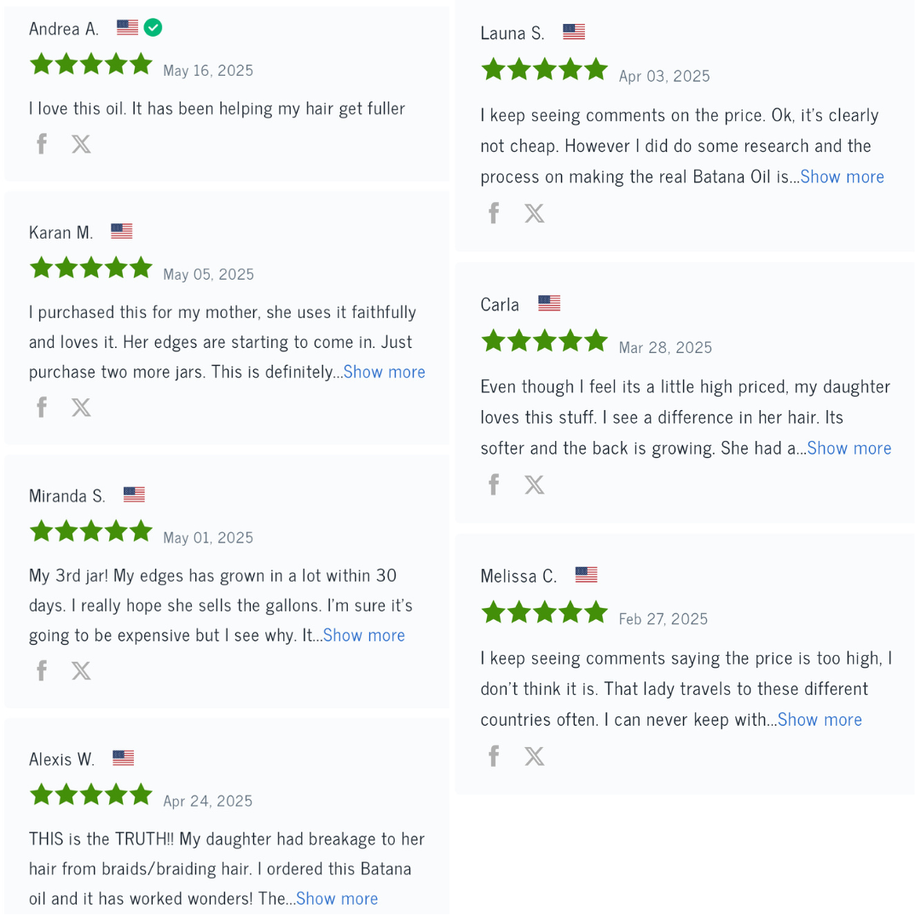This screenshot has height=921, width=921.
Task: Expand Carla's full review
Action: pyautogui.click(x=849, y=449)
